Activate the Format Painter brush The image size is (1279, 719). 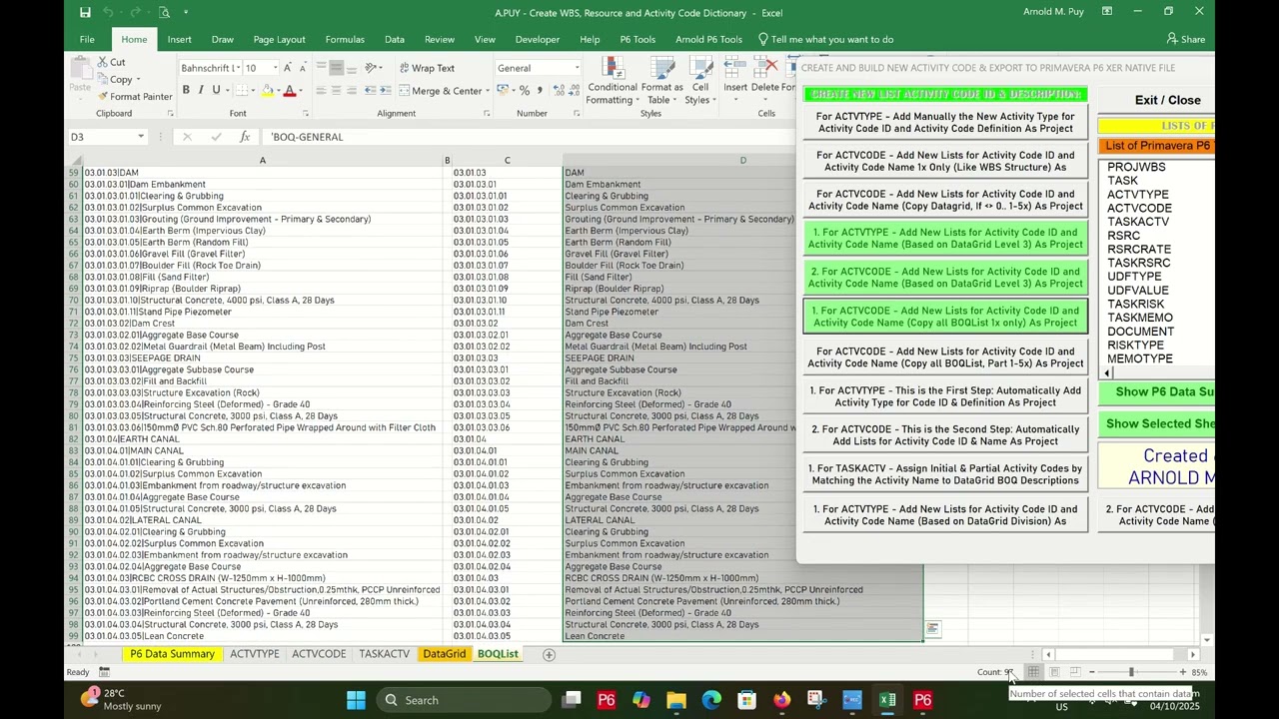(x=101, y=97)
